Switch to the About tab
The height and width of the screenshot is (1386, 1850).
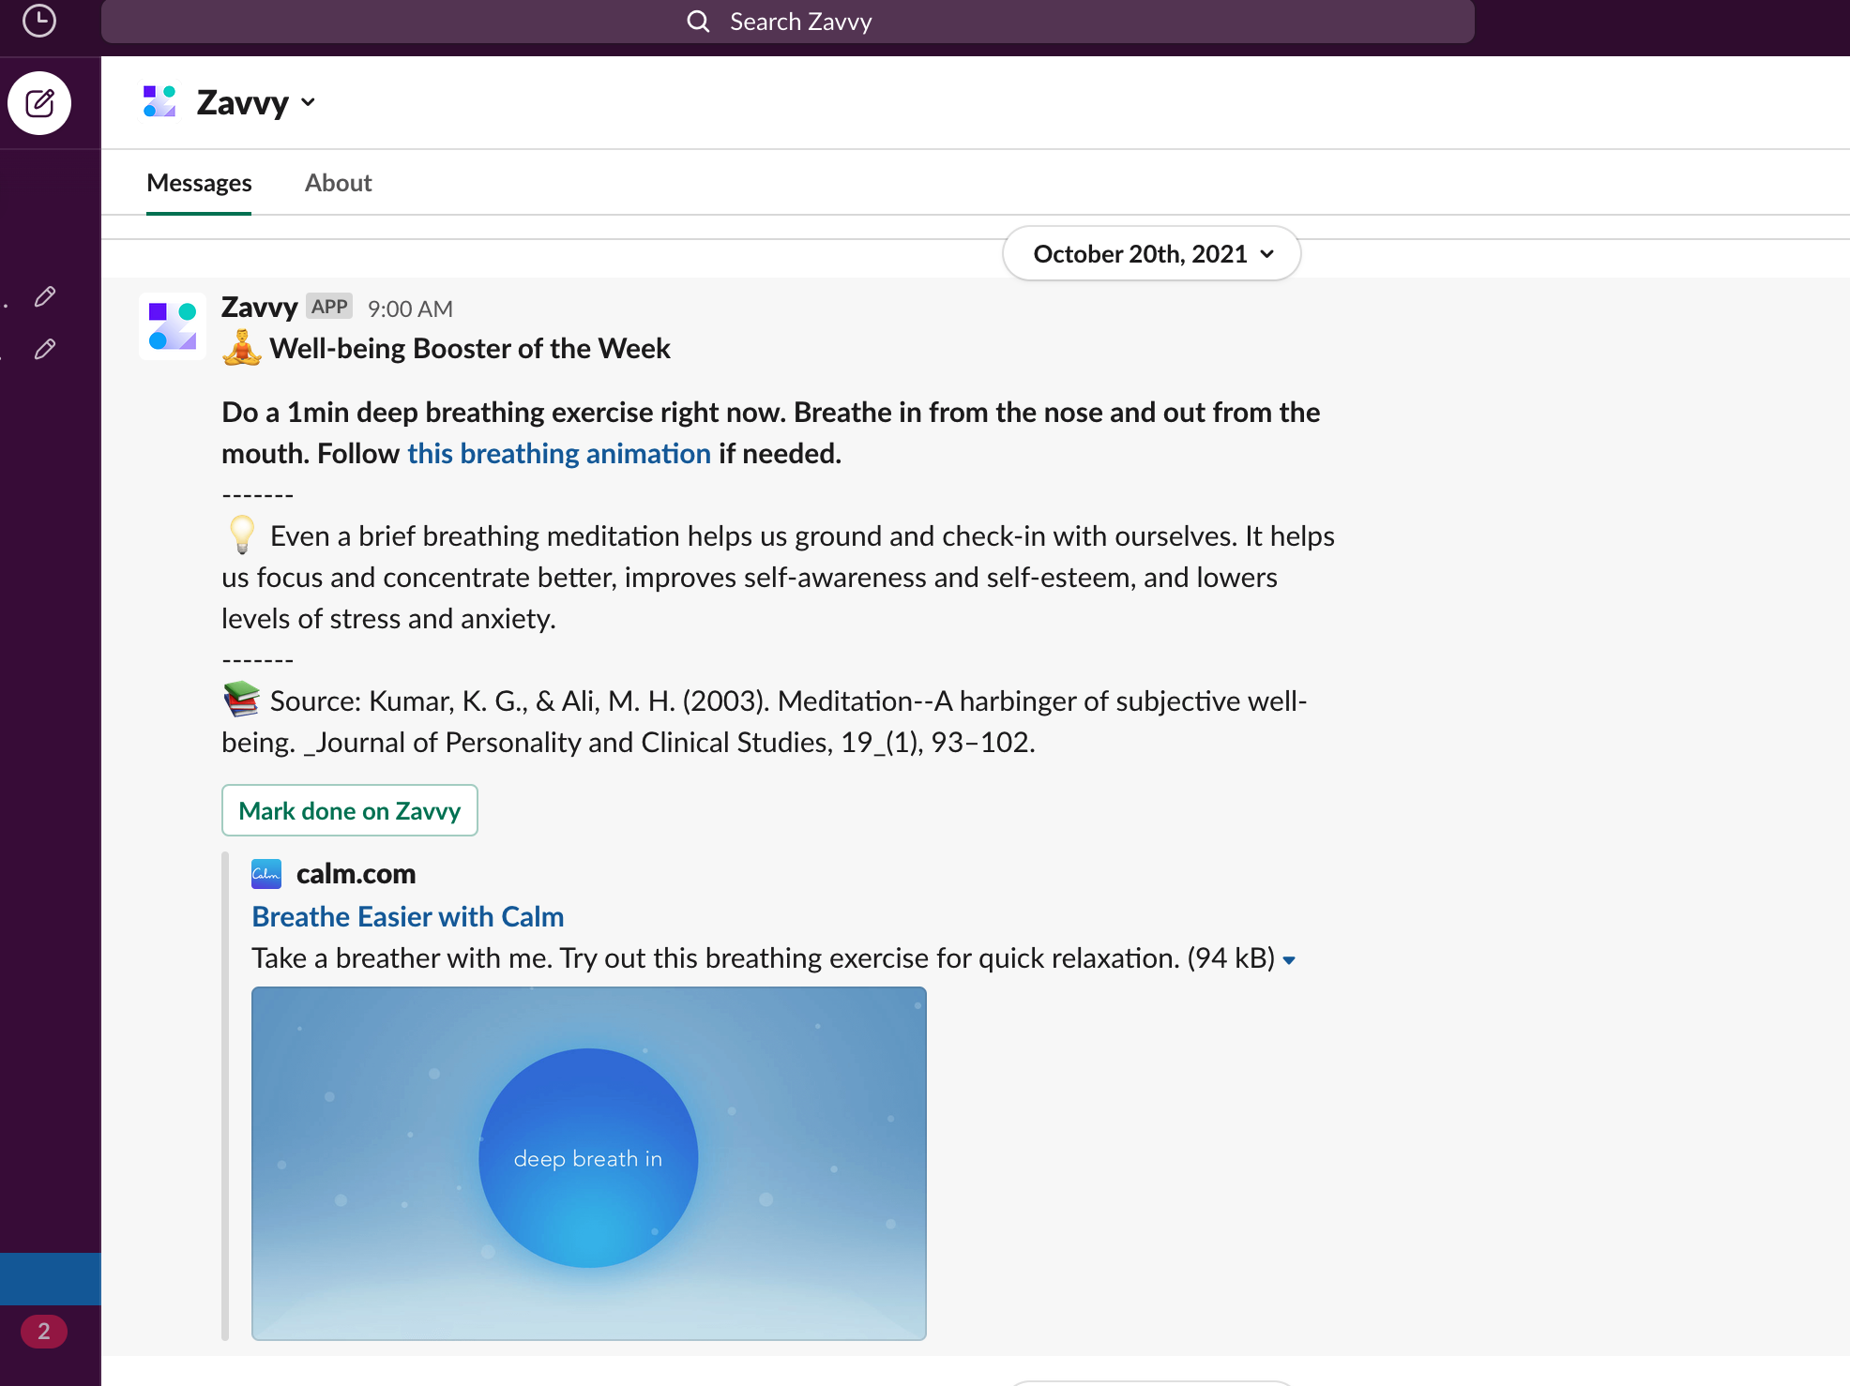coord(338,183)
